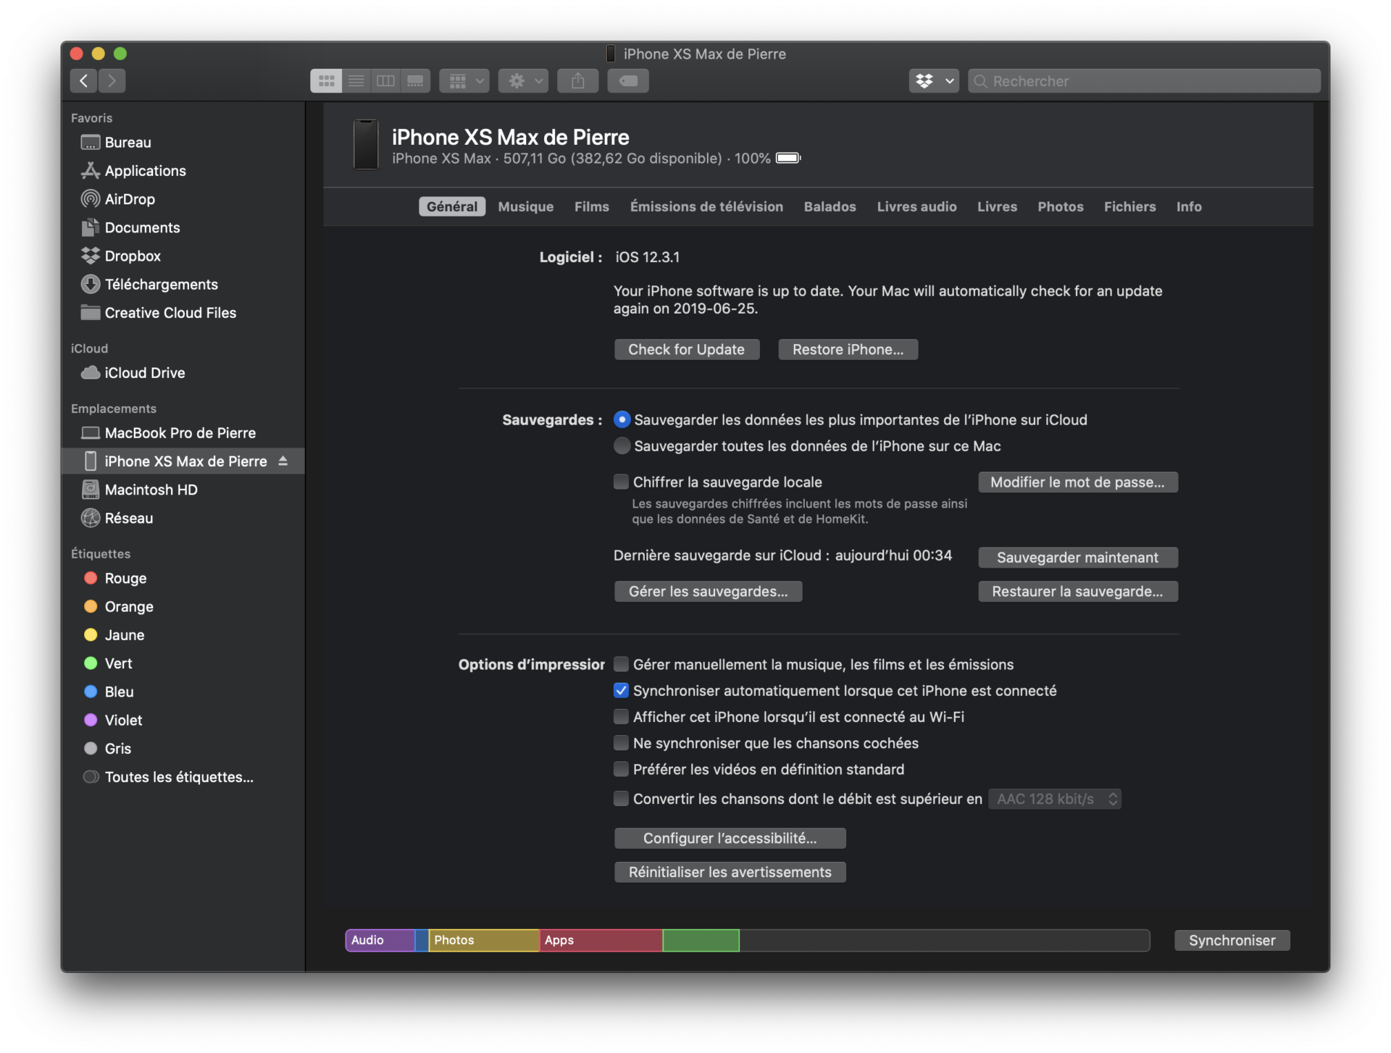
Task: Show Toutes les étiquettes
Action: (168, 777)
